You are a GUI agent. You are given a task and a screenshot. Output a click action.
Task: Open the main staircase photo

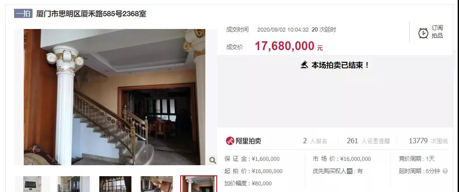[x=114, y=97]
